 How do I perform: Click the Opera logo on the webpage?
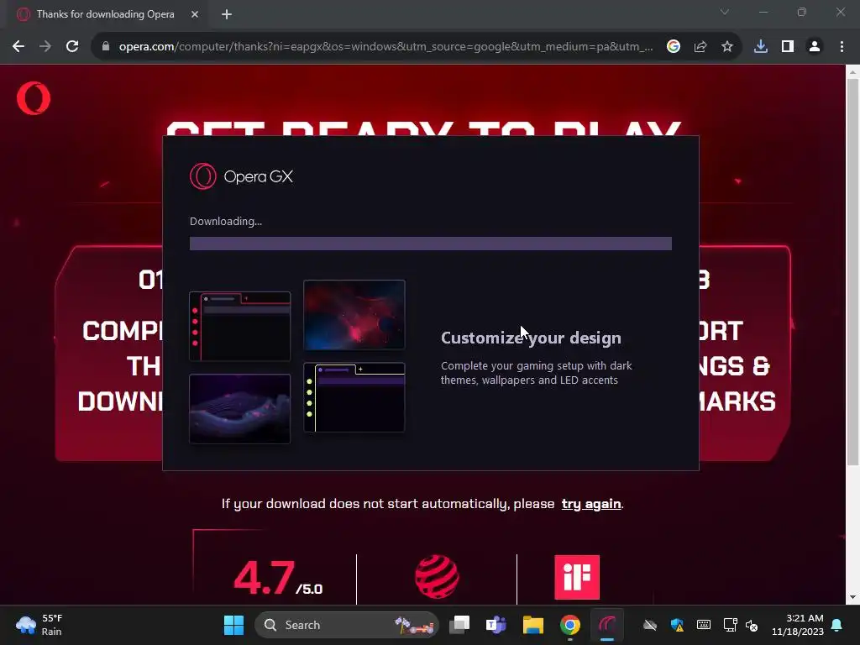(34, 98)
